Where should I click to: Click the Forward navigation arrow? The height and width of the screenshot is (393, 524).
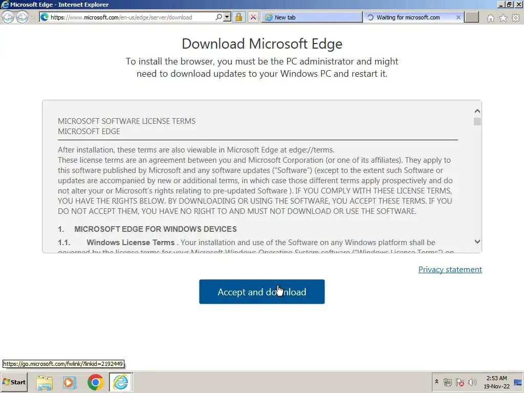coord(23,17)
